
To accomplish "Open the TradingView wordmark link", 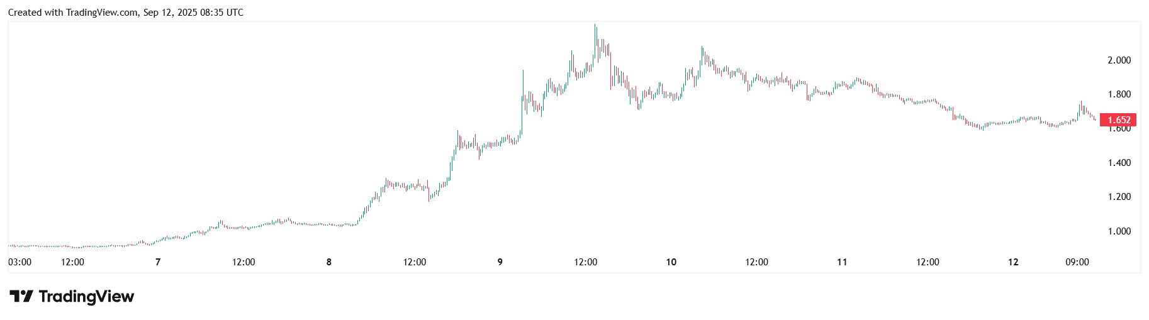I will click(86, 296).
